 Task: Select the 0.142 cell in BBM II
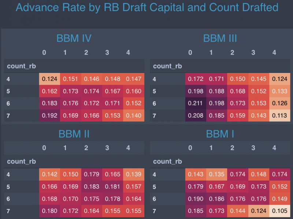pos(49,175)
